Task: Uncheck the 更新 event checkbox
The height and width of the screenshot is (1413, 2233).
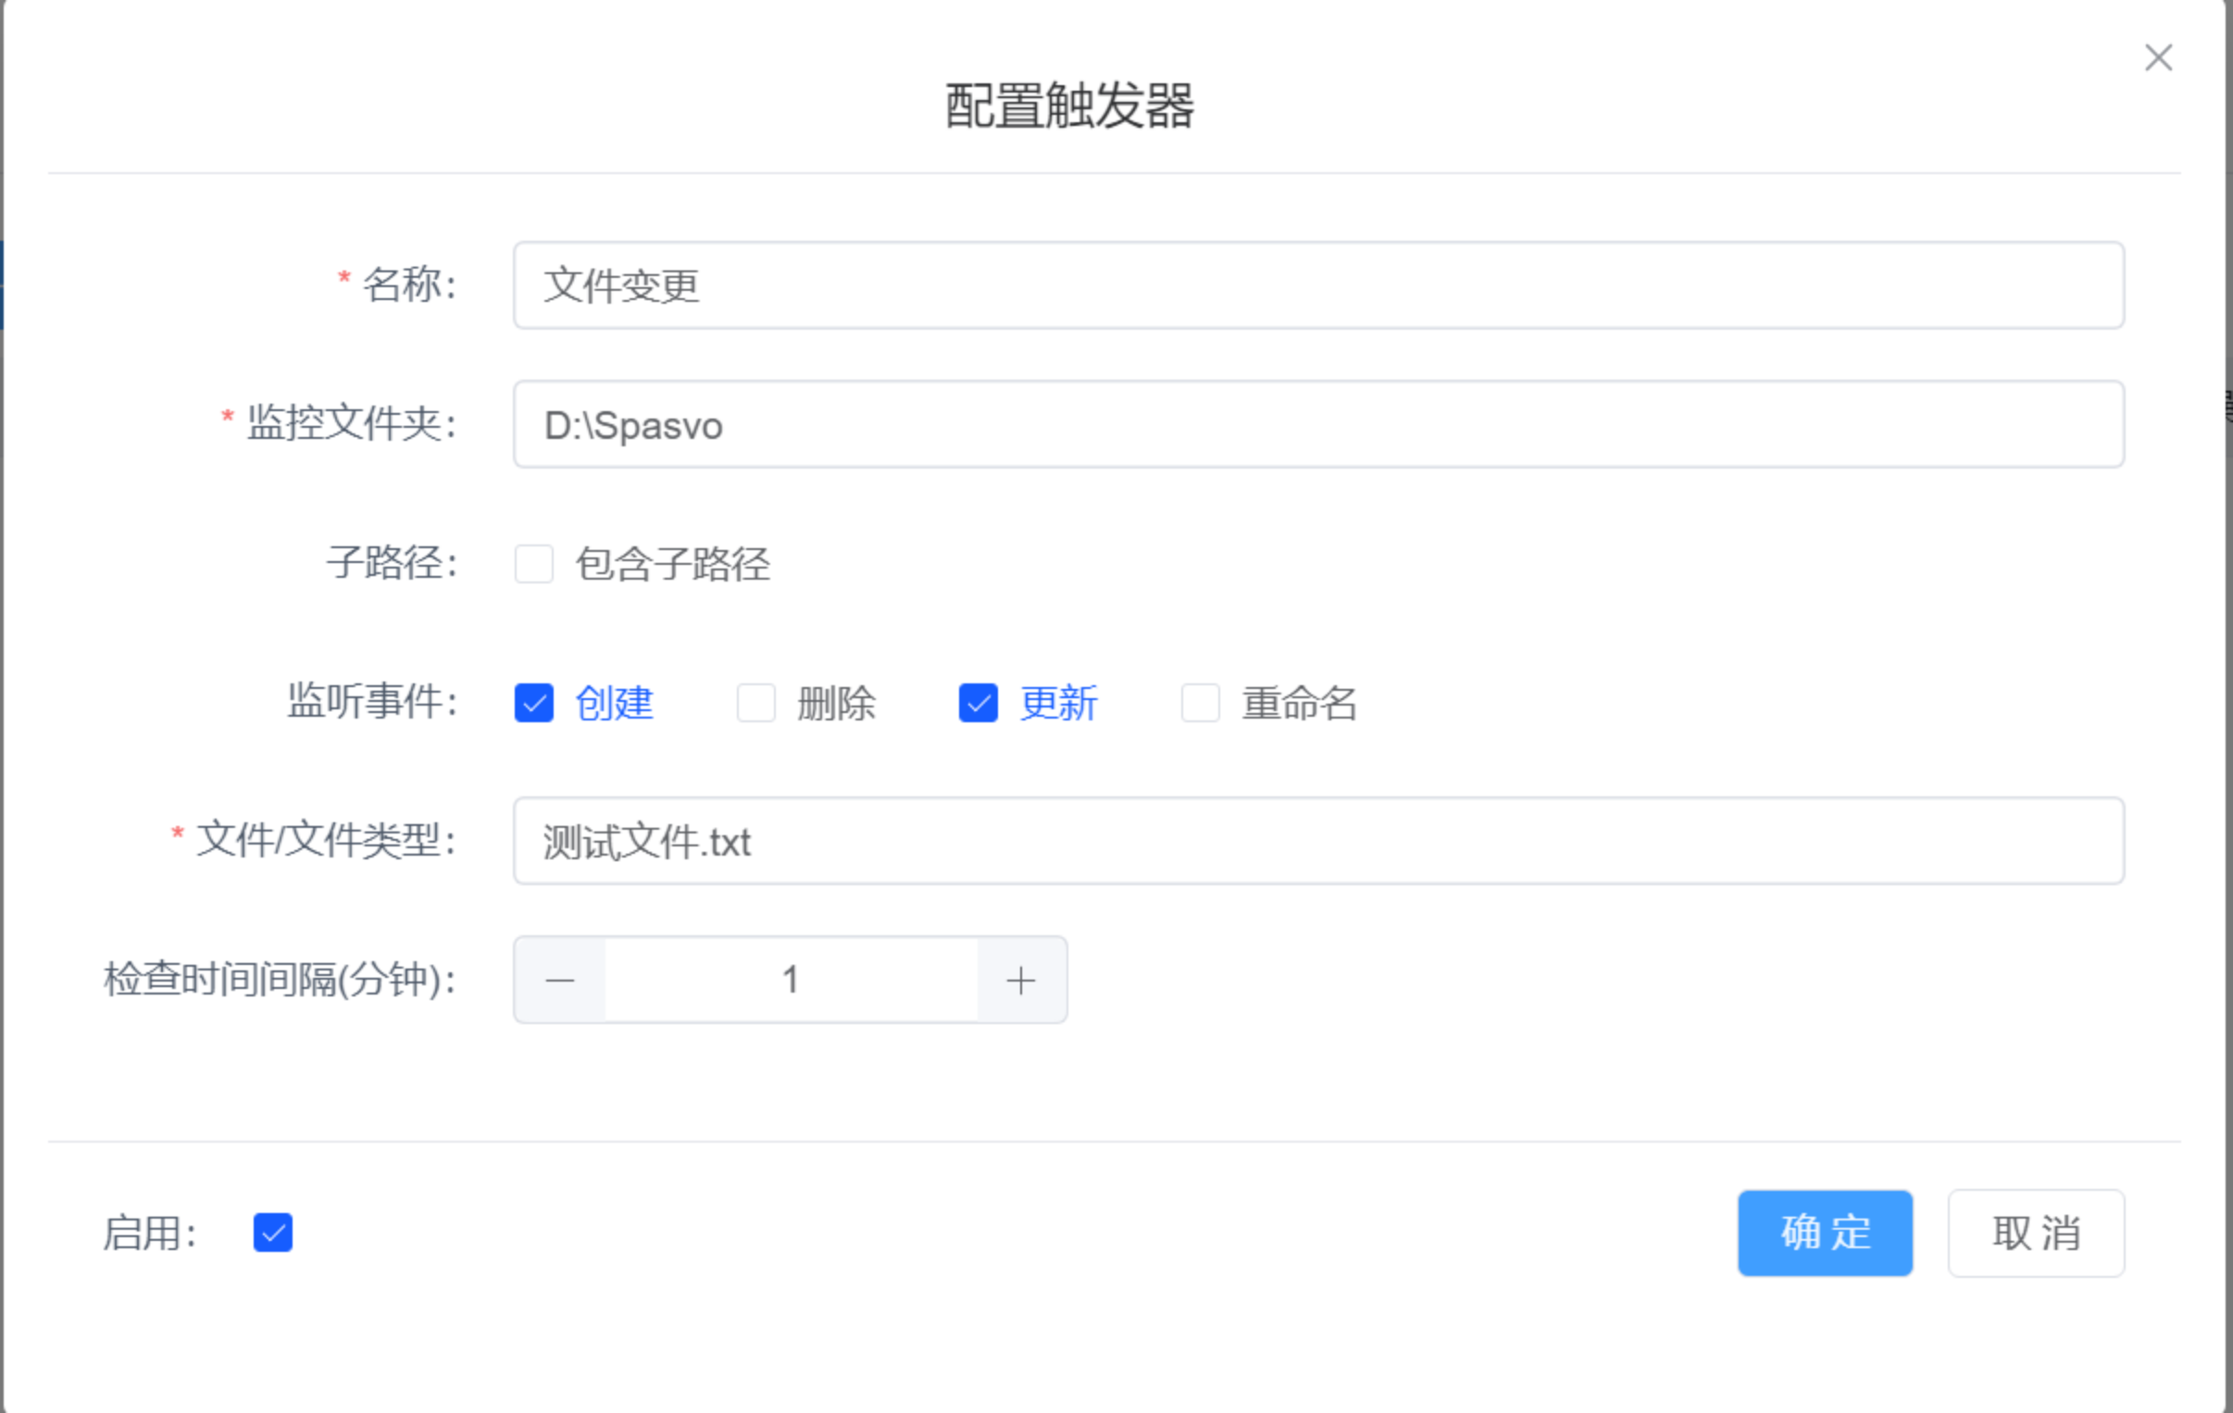Action: [979, 703]
